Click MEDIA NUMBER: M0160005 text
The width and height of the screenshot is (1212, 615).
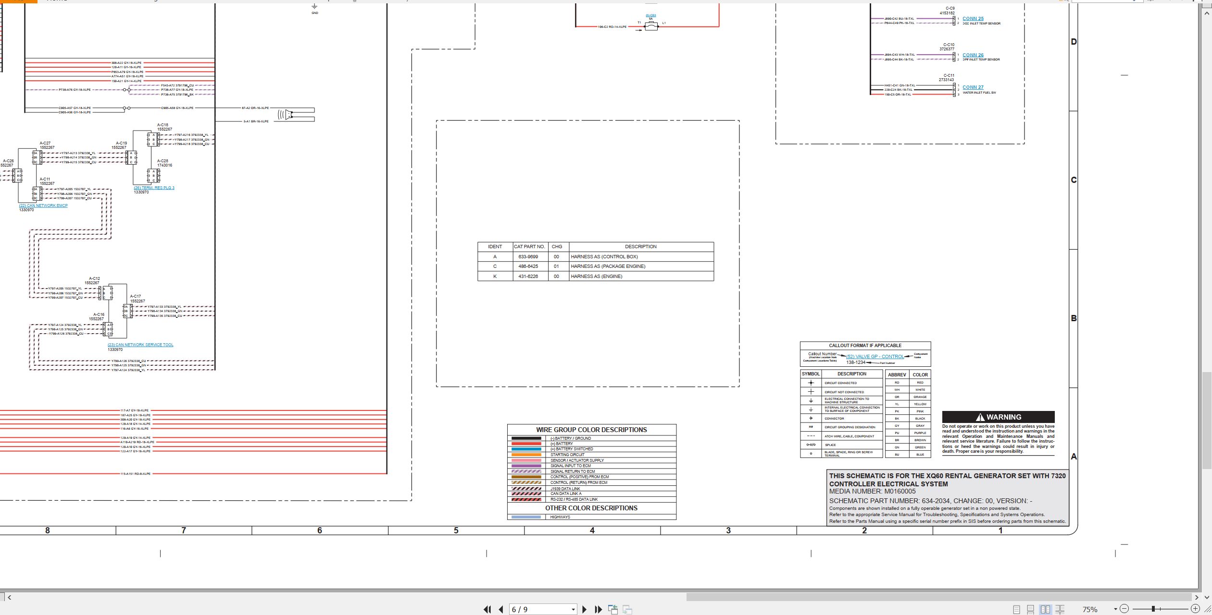(872, 492)
